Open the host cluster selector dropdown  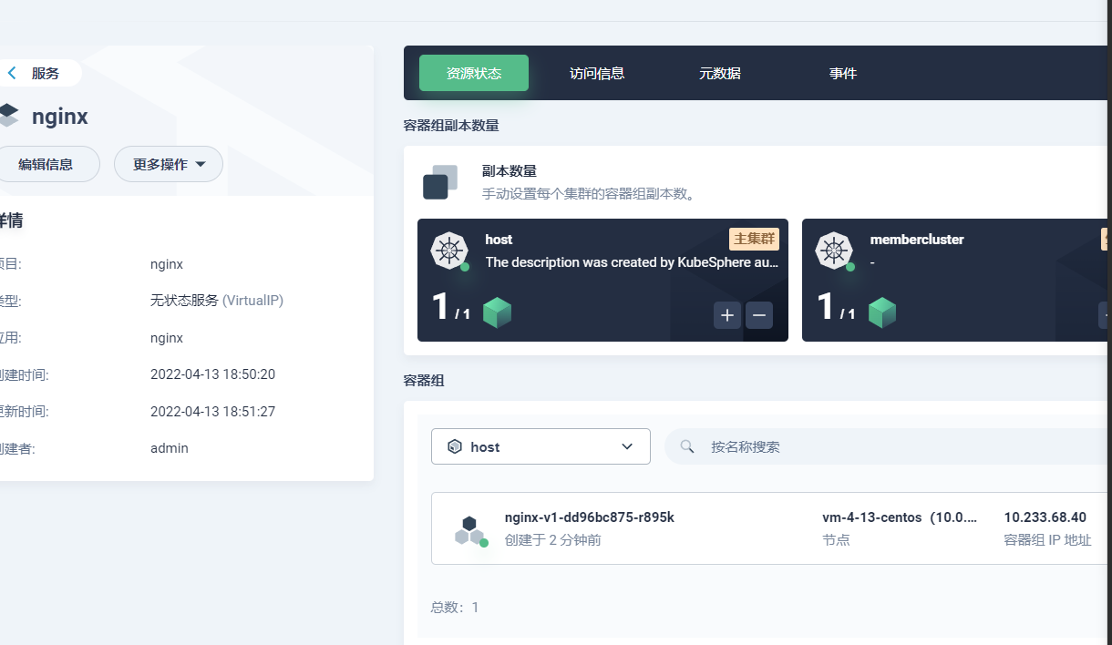tap(541, 446)
